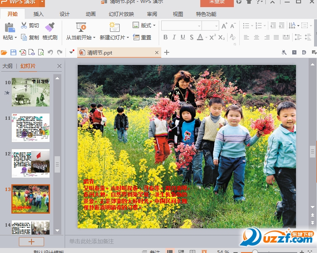Viewport: 317px width, 253px height.
Task: Apply superscript formatting
Action: point(212,37)
